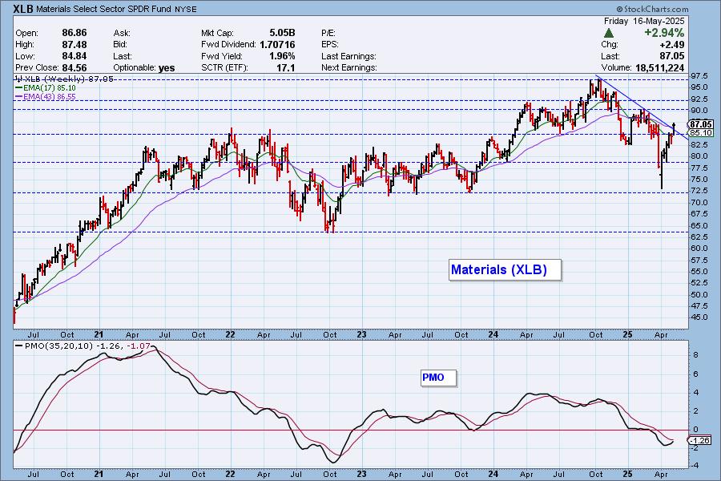
Task: Click the 'EMA(17) 85.10' legend text
Action: tap(49, 88)
